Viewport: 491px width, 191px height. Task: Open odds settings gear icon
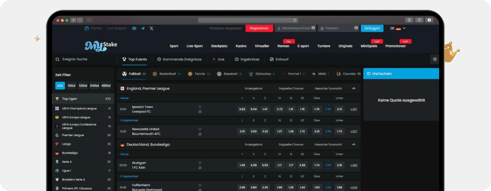pyautogui.click(x=435, y=59)
